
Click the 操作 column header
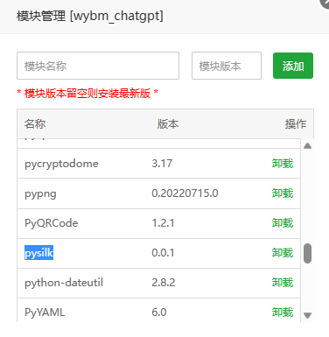[296, 123]
